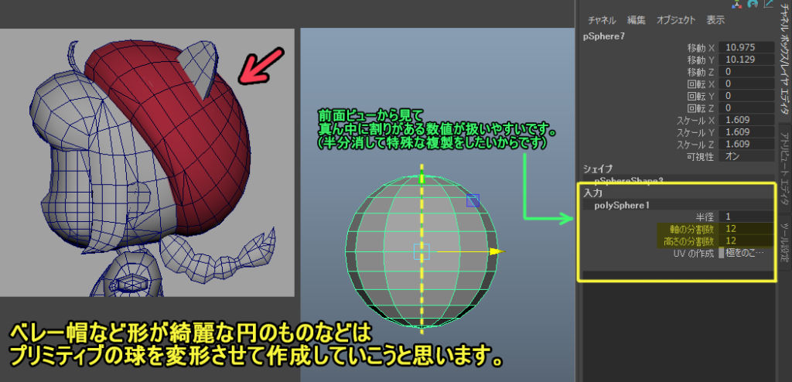Screen dimensions: 792x382
Task: Click the 移動 X value field 10.975
Action: click(746, 47)
